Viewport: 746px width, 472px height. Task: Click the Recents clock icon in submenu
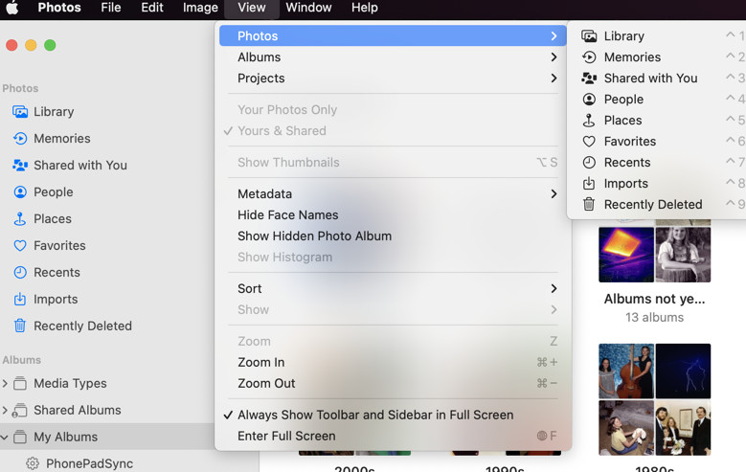589,162
